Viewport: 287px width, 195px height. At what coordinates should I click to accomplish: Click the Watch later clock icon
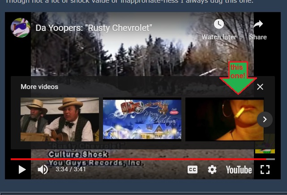pos(219,24)
